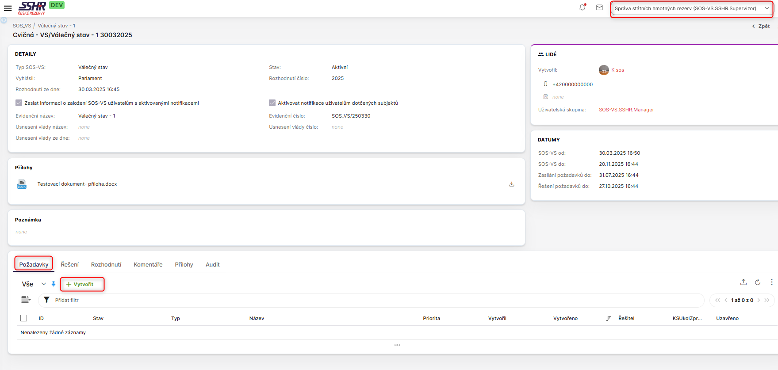Click the filter funnel icon
Screen dimensions: 778x370
click(46, 300)
